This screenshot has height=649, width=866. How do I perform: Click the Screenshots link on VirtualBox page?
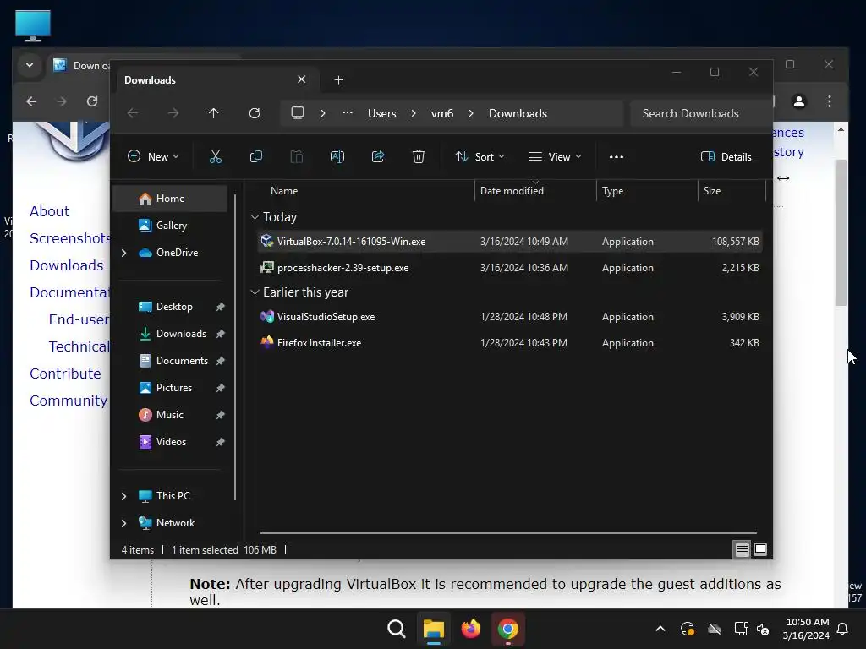point(70,238)
